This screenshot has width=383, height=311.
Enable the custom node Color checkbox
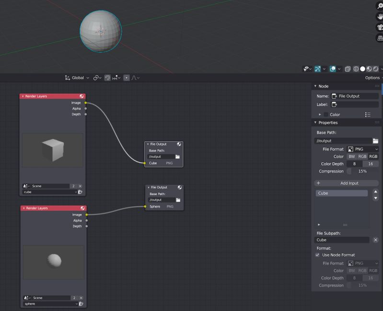[x=326, y=114]
